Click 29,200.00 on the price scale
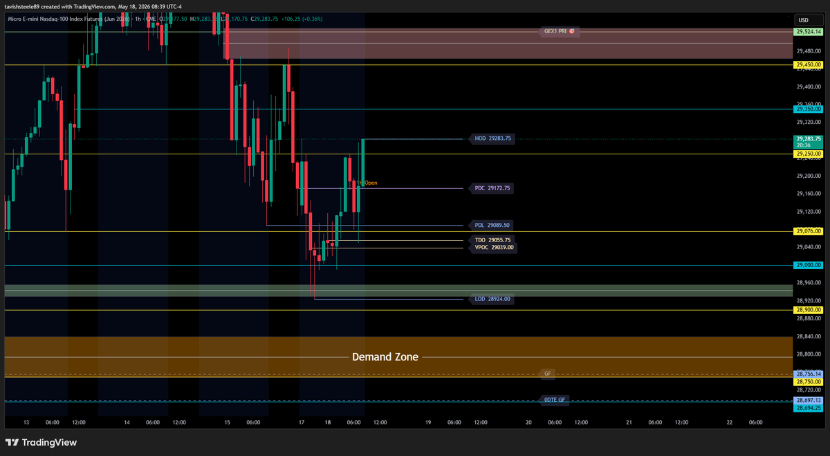Image resolution: width=830 pixels, height=456 pixels. coord(809,176)
